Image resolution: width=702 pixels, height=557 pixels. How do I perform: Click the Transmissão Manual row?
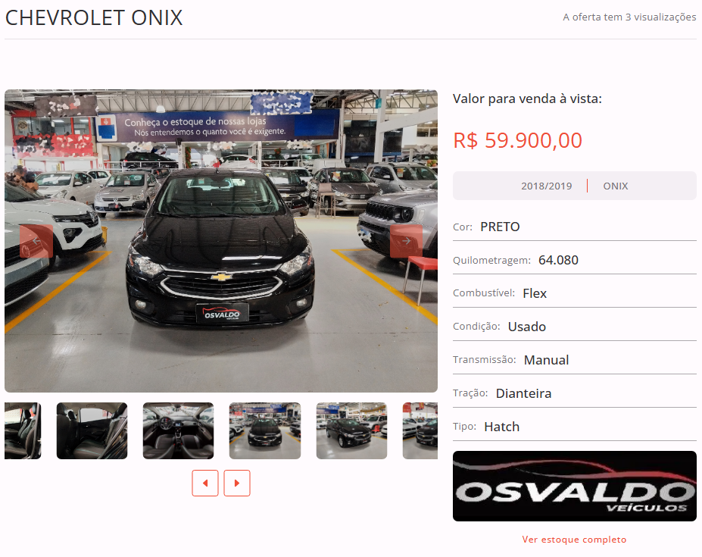click(575, 360)
